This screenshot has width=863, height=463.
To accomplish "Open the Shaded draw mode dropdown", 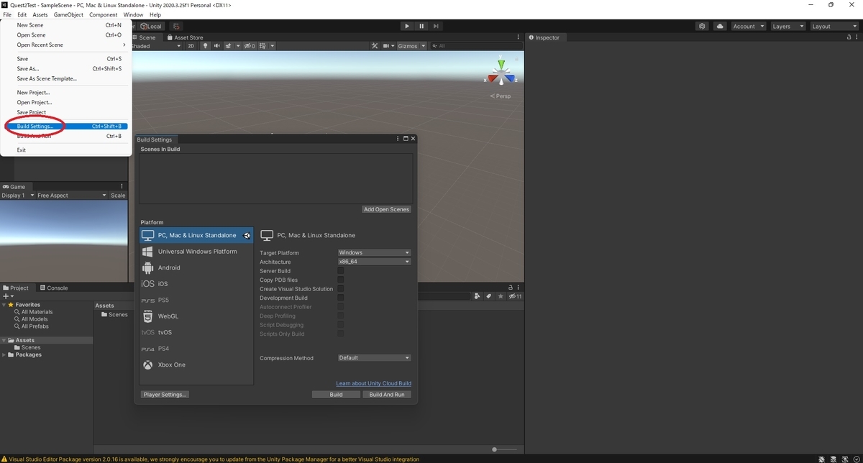I will pos(156,46).
